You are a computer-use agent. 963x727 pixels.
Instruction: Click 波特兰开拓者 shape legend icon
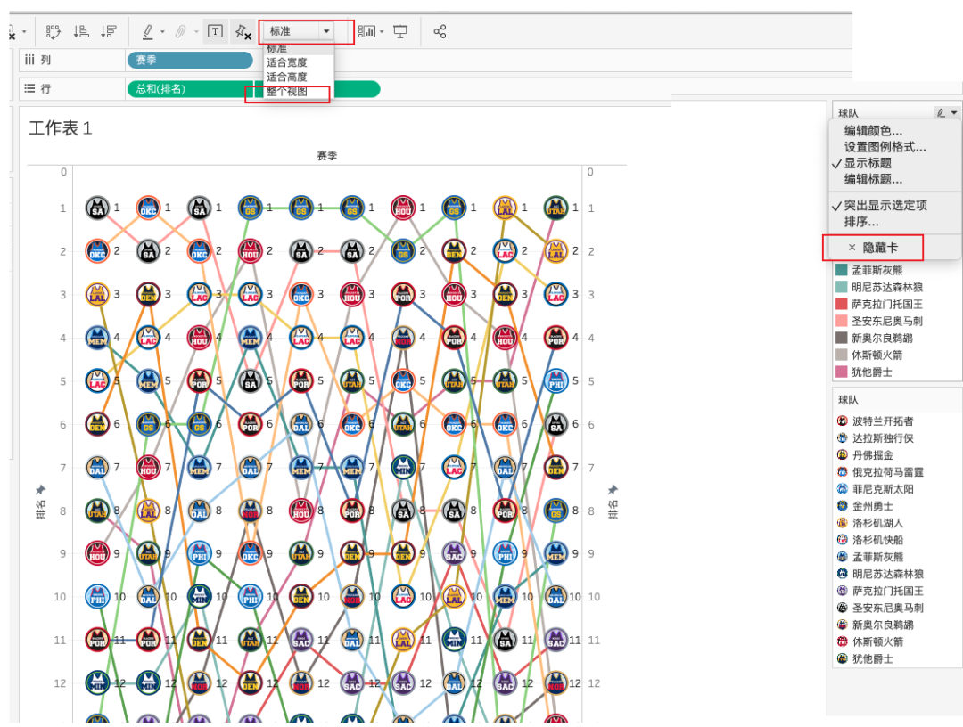(843, 421)
